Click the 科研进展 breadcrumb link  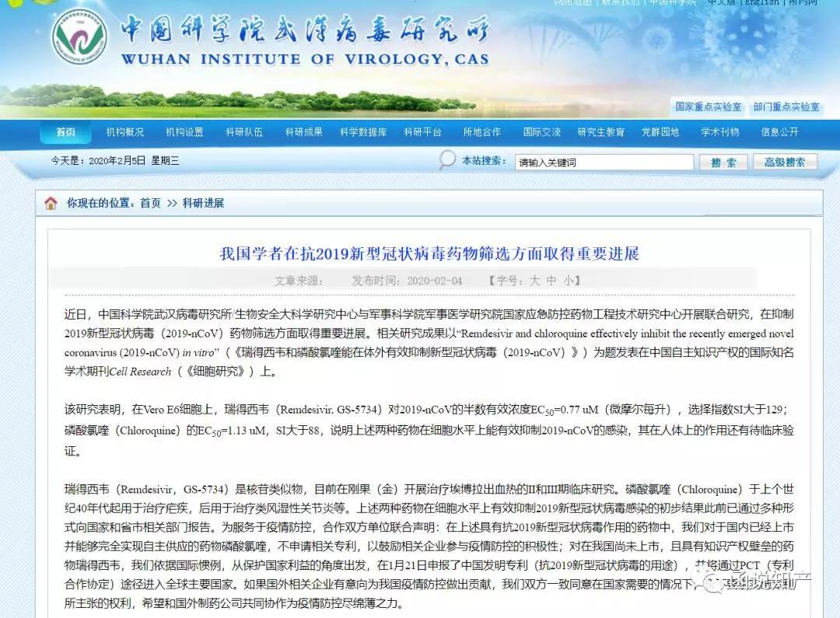(x=203, y=203)
